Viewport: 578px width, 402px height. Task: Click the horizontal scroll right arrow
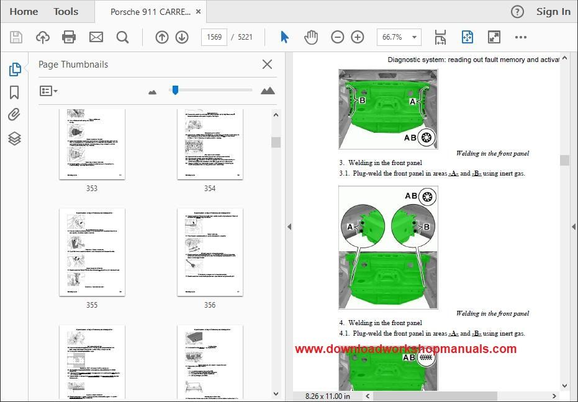(554, 396)
